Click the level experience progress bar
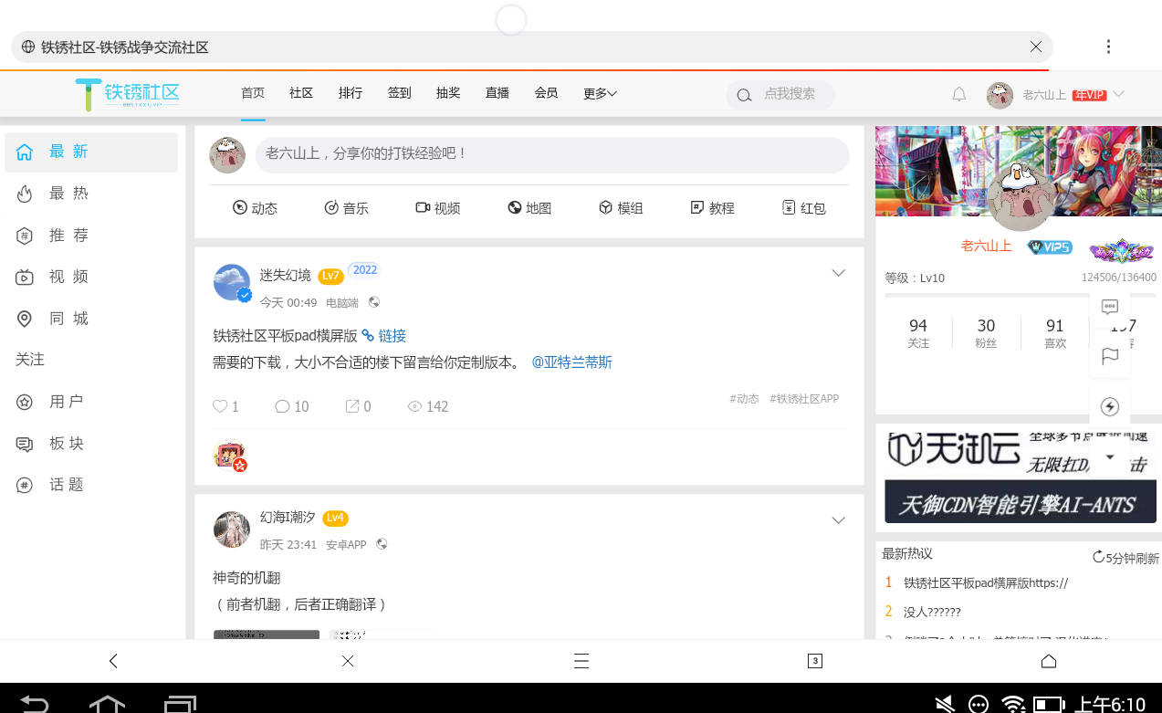Screen dimensions: 1162x713 (986, 295)
